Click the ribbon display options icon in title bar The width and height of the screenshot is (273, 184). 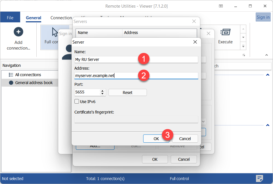tap(221, 6)
